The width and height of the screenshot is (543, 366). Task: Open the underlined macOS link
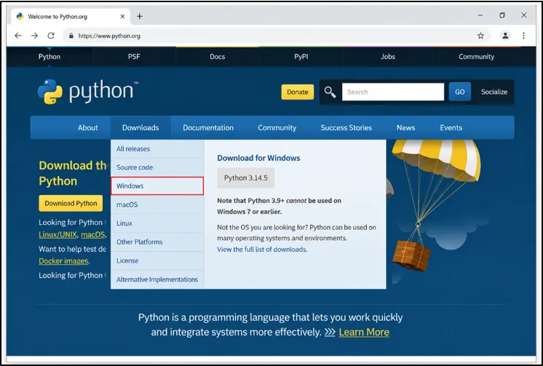pos(93,235)
